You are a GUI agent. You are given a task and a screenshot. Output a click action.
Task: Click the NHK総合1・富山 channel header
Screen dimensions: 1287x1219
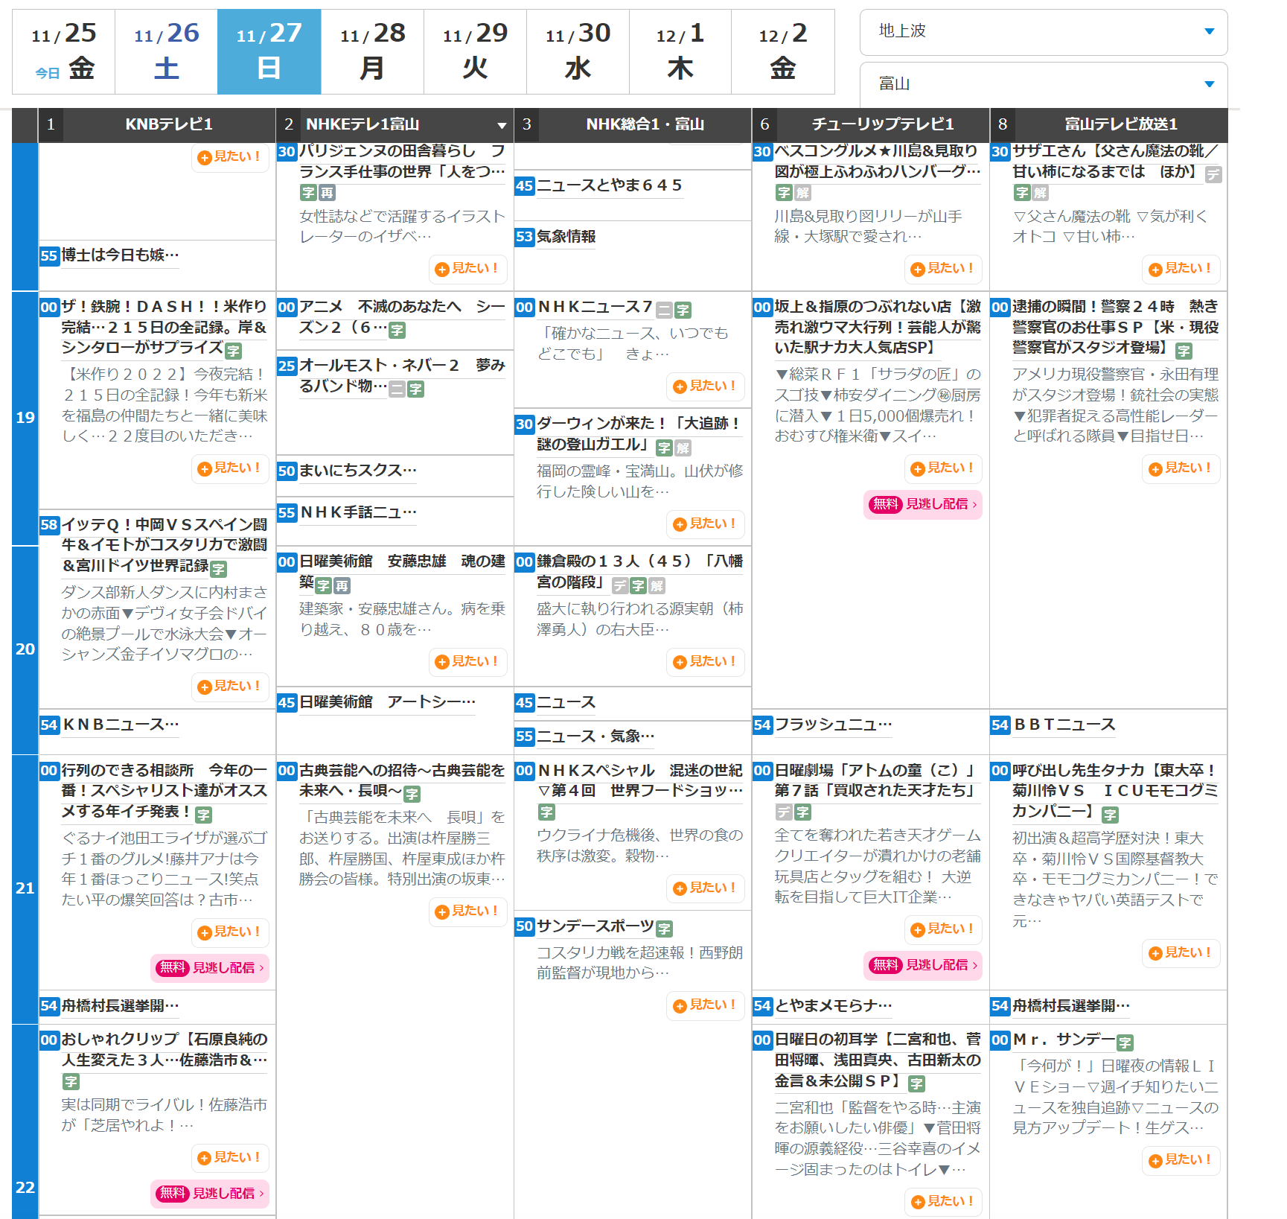click(644, 124)
